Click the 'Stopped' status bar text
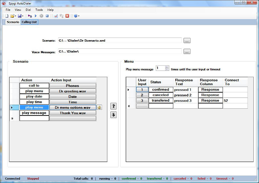The height and width of the screenshot is (183, 259). coord(33,178)
